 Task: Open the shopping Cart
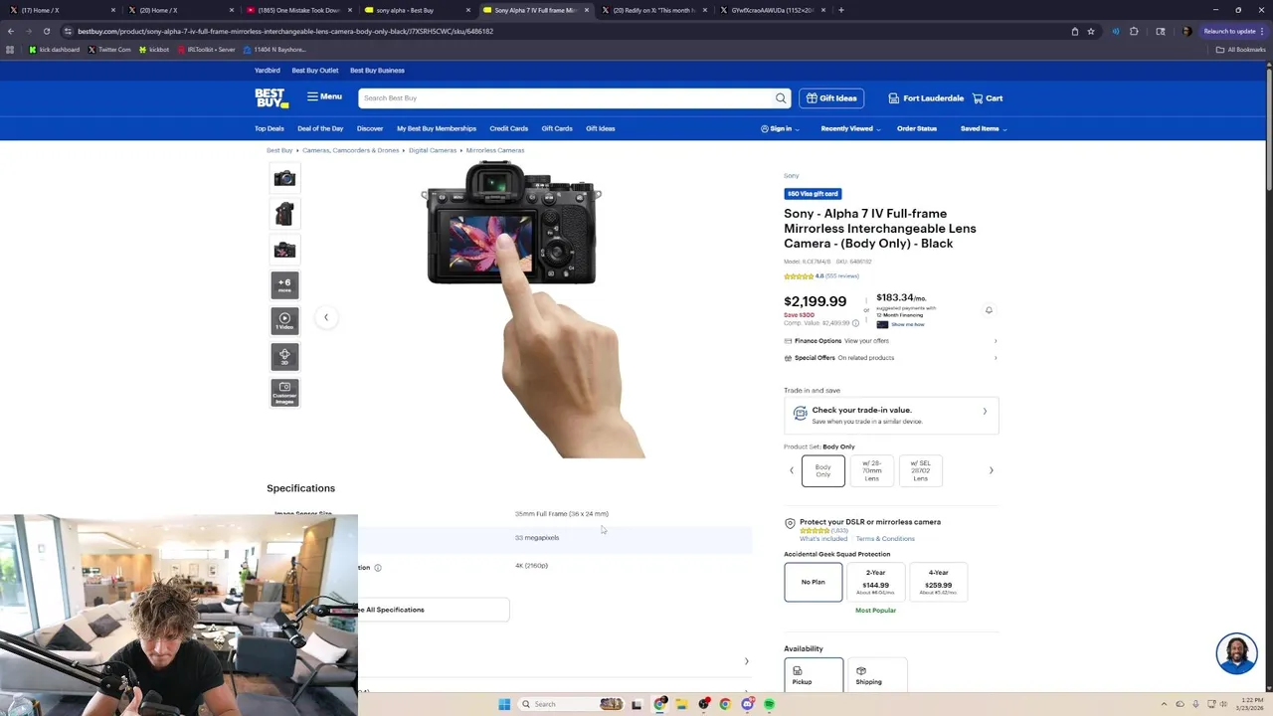pyautogui.click(x=988, y=98)
